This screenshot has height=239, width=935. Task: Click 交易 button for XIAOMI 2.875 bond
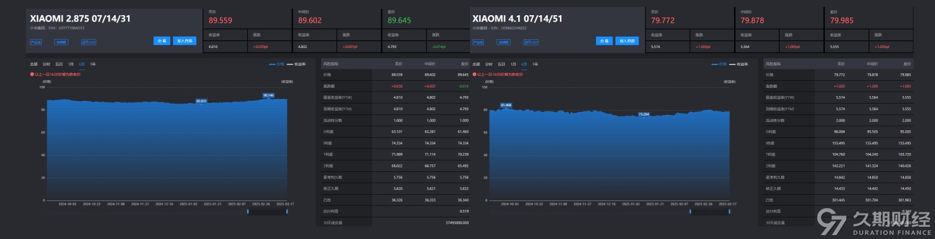[162, 41]
